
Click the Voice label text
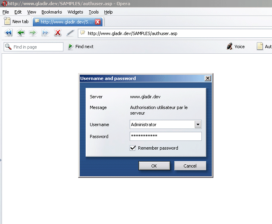(x=240, y=47)
